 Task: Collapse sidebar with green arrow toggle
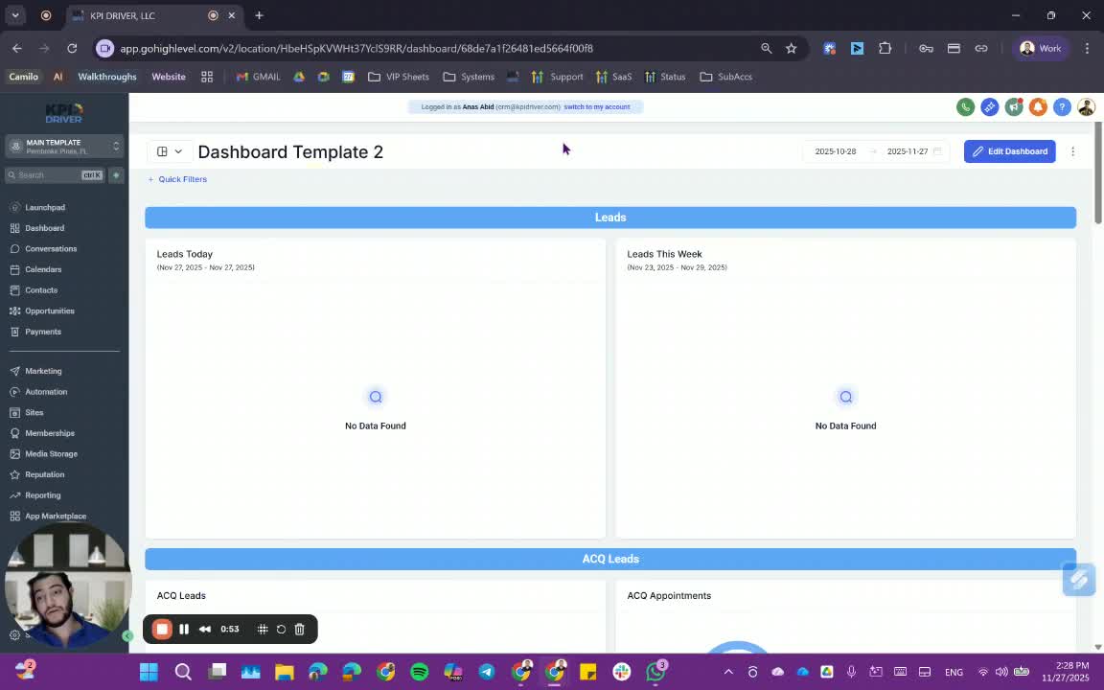(127, 635)
